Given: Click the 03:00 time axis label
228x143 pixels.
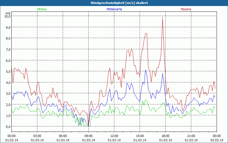Looking at the screenshot, I should [x=37, y=136].
